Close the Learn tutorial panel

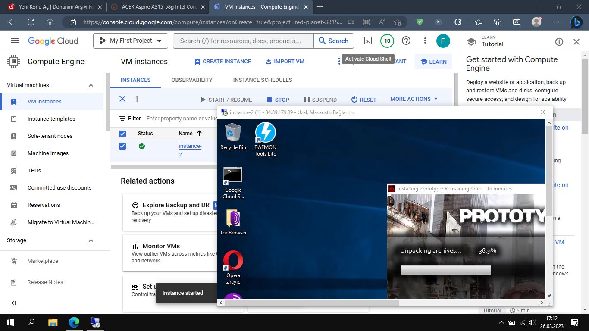(576, 42)
